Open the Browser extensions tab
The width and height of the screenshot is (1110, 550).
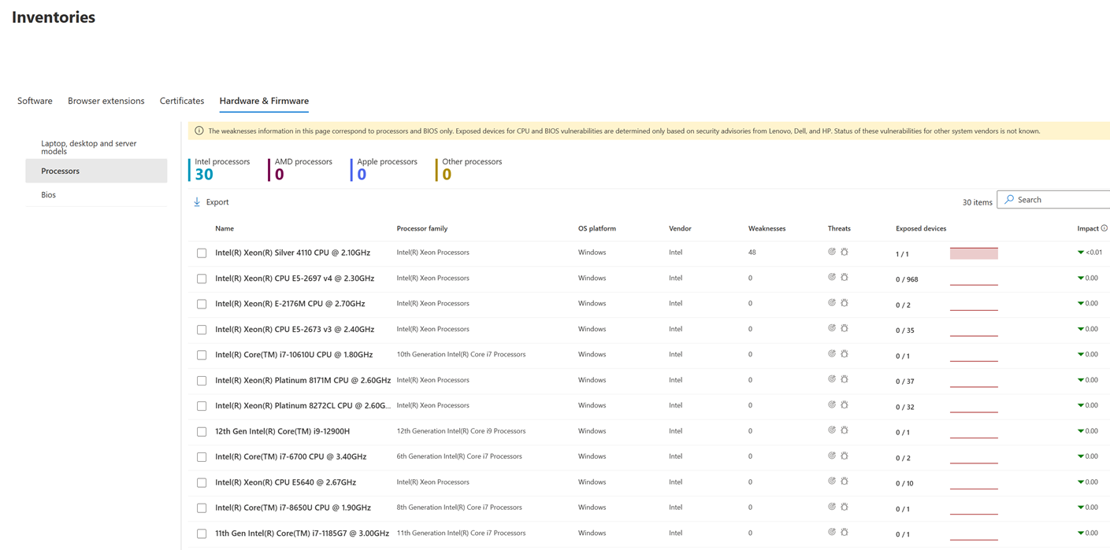[106, 101]
